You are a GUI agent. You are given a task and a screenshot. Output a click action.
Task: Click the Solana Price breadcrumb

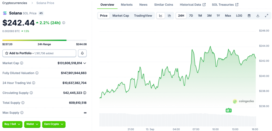(45, 3)
